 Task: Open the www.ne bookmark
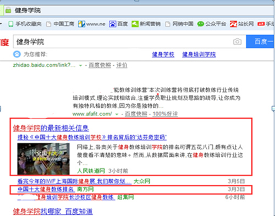(x=91, y=24)
